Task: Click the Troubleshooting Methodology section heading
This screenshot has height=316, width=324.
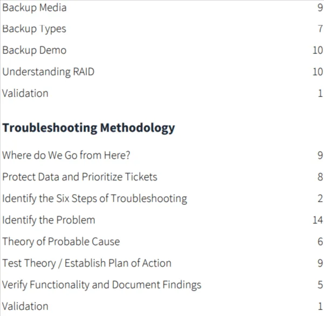Action: tap(88, 128)
